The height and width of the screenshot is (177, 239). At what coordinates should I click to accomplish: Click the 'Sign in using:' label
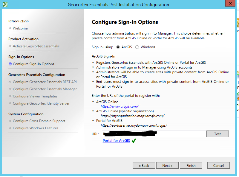point(102,47)
